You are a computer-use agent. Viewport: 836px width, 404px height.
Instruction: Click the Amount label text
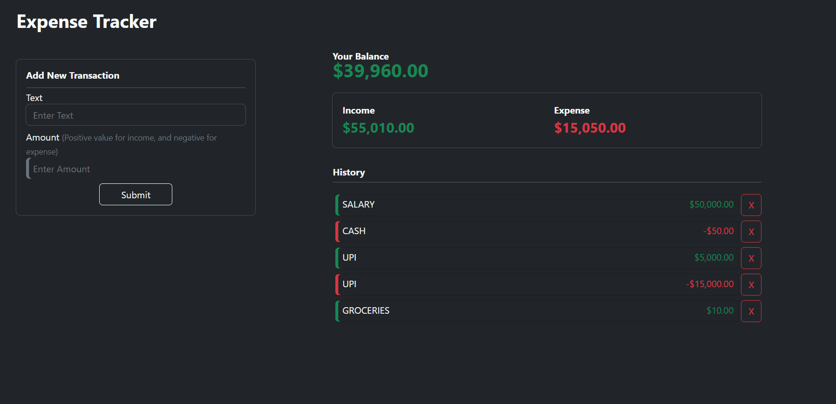tap(42, 137)
